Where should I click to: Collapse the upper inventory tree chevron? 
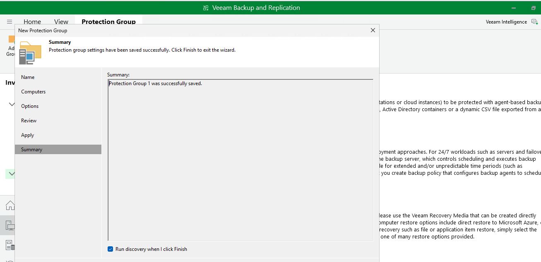pyautogui.click(x=12, y=105)
